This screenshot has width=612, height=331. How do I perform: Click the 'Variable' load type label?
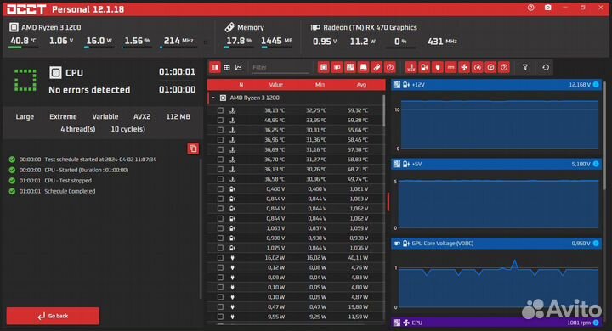[105, 116]
